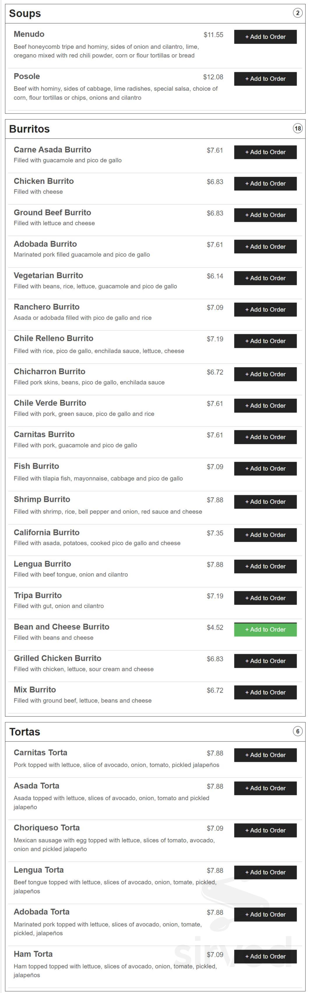Image resolution: width=309 pixels, height=993 pixels.
Task: Add the Vegetarian Burrito to order
Action: click(x=265, y=278)
